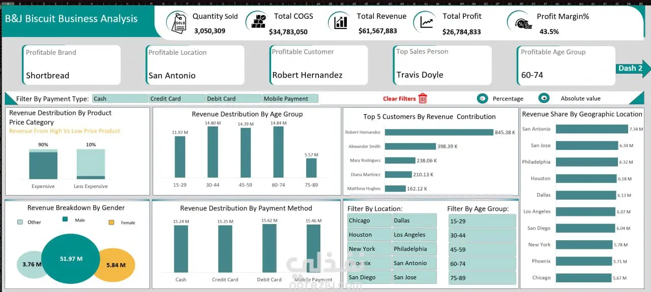Open Dash 2 arrow button
This screenshot has width=651, height=292.
[633, 68]
